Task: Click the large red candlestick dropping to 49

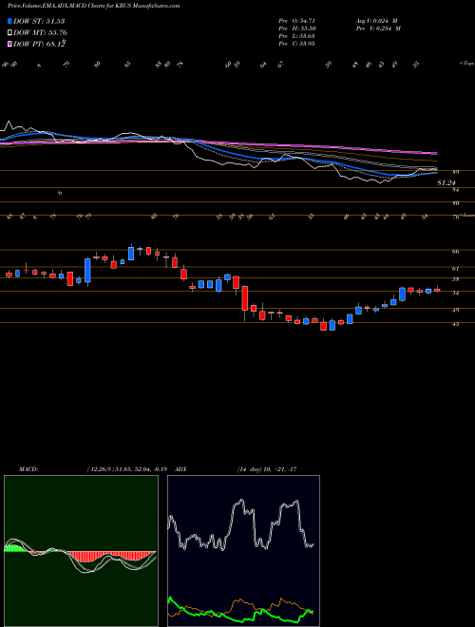Action: [245, 298]
